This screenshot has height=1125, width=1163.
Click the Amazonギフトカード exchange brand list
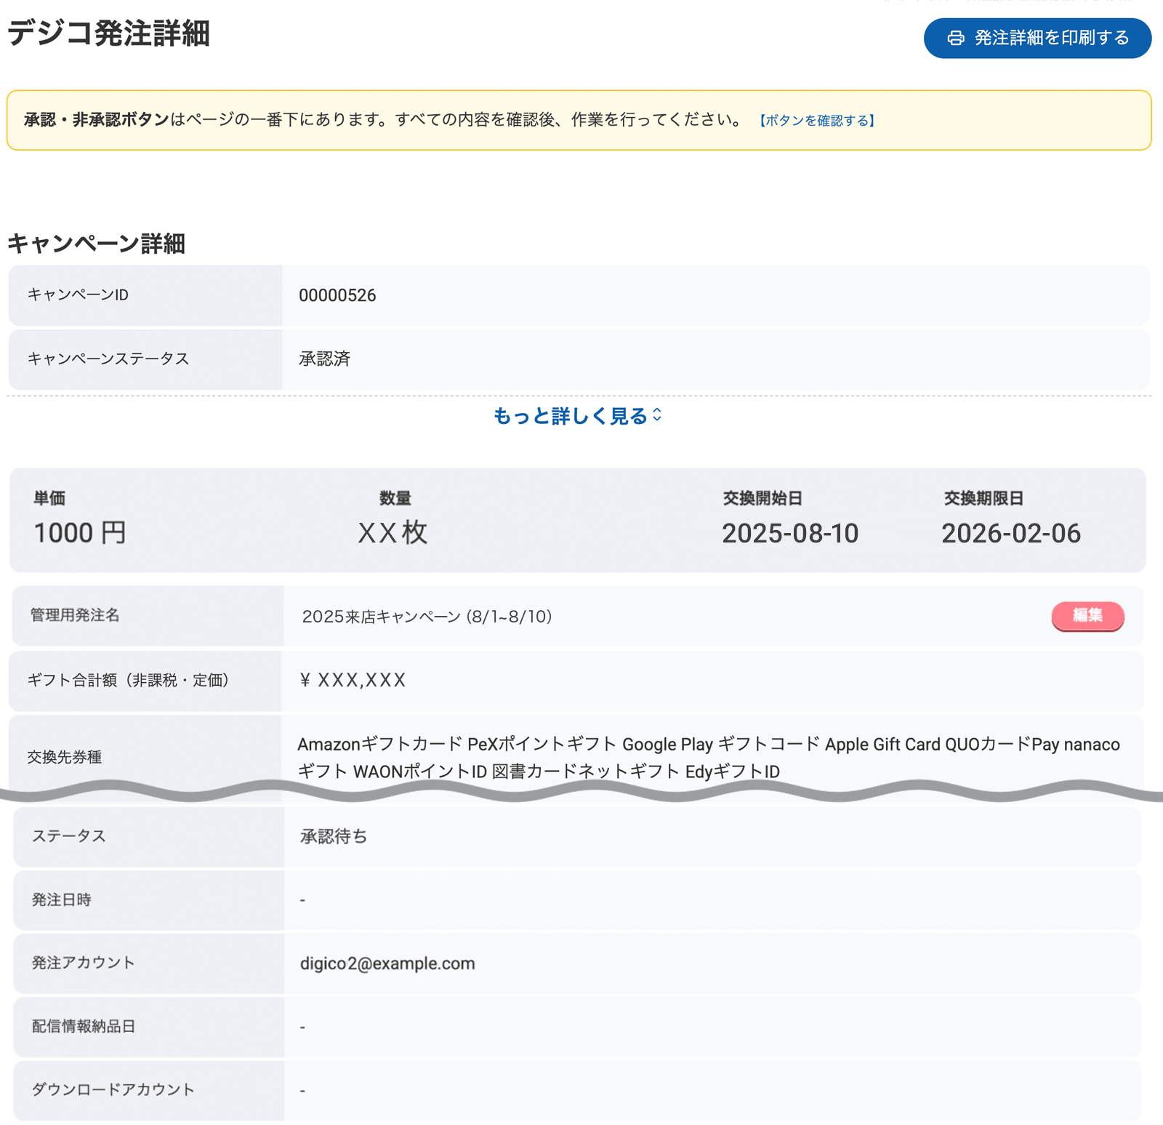click(x=708, y=757)
